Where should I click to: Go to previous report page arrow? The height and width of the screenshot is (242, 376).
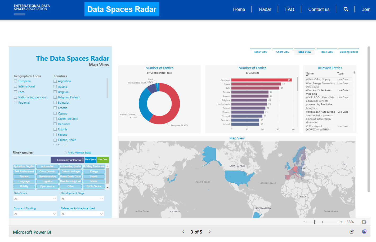[183, 232]
